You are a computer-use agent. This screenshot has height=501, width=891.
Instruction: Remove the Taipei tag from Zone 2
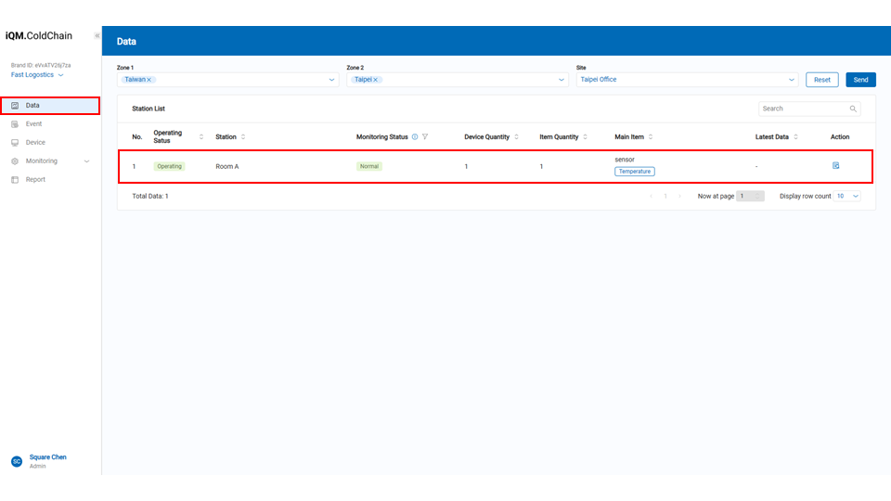[x=376, y=80]
